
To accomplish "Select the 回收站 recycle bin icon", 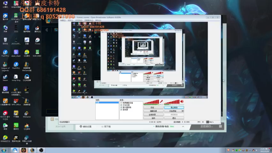I will pyautogui.click(x=5, y=41).
